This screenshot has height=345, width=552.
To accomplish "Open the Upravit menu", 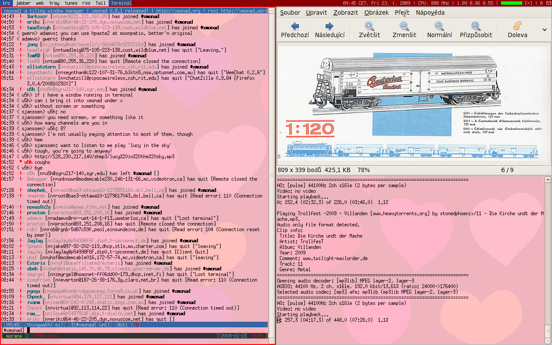I will click(317, 13).
